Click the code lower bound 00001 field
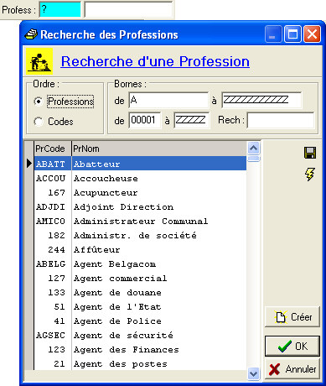The image size is (326, 386). tap(145, 120)
